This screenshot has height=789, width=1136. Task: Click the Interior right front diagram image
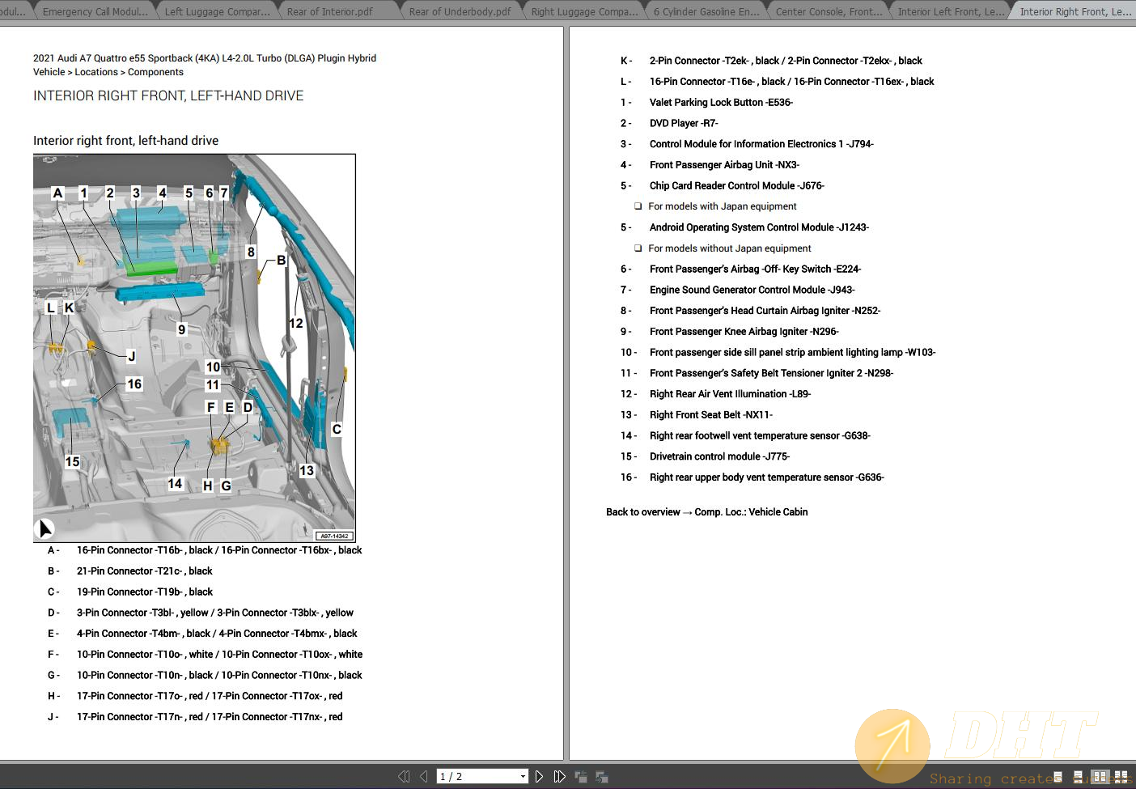pyautogui.click(x=194, y=348)
